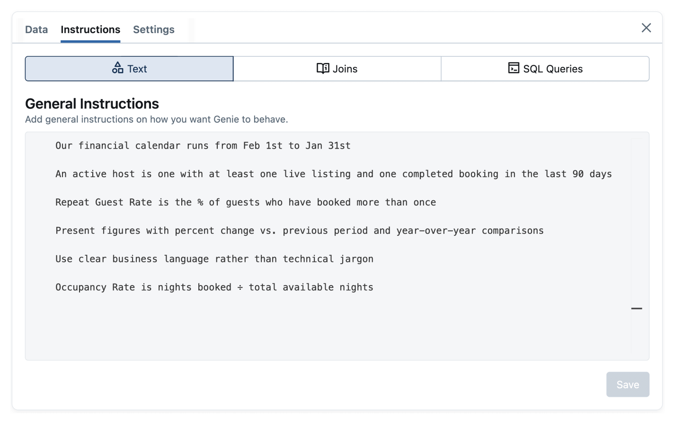The image size is (674, 429).
Task: Click the 'An active host' instruction line
Action: [x=333, y=174]
